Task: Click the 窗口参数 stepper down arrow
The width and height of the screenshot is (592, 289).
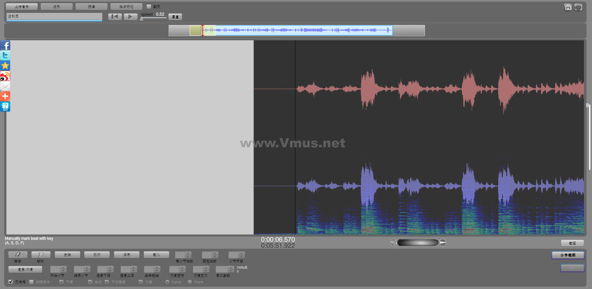Action: 231,271
